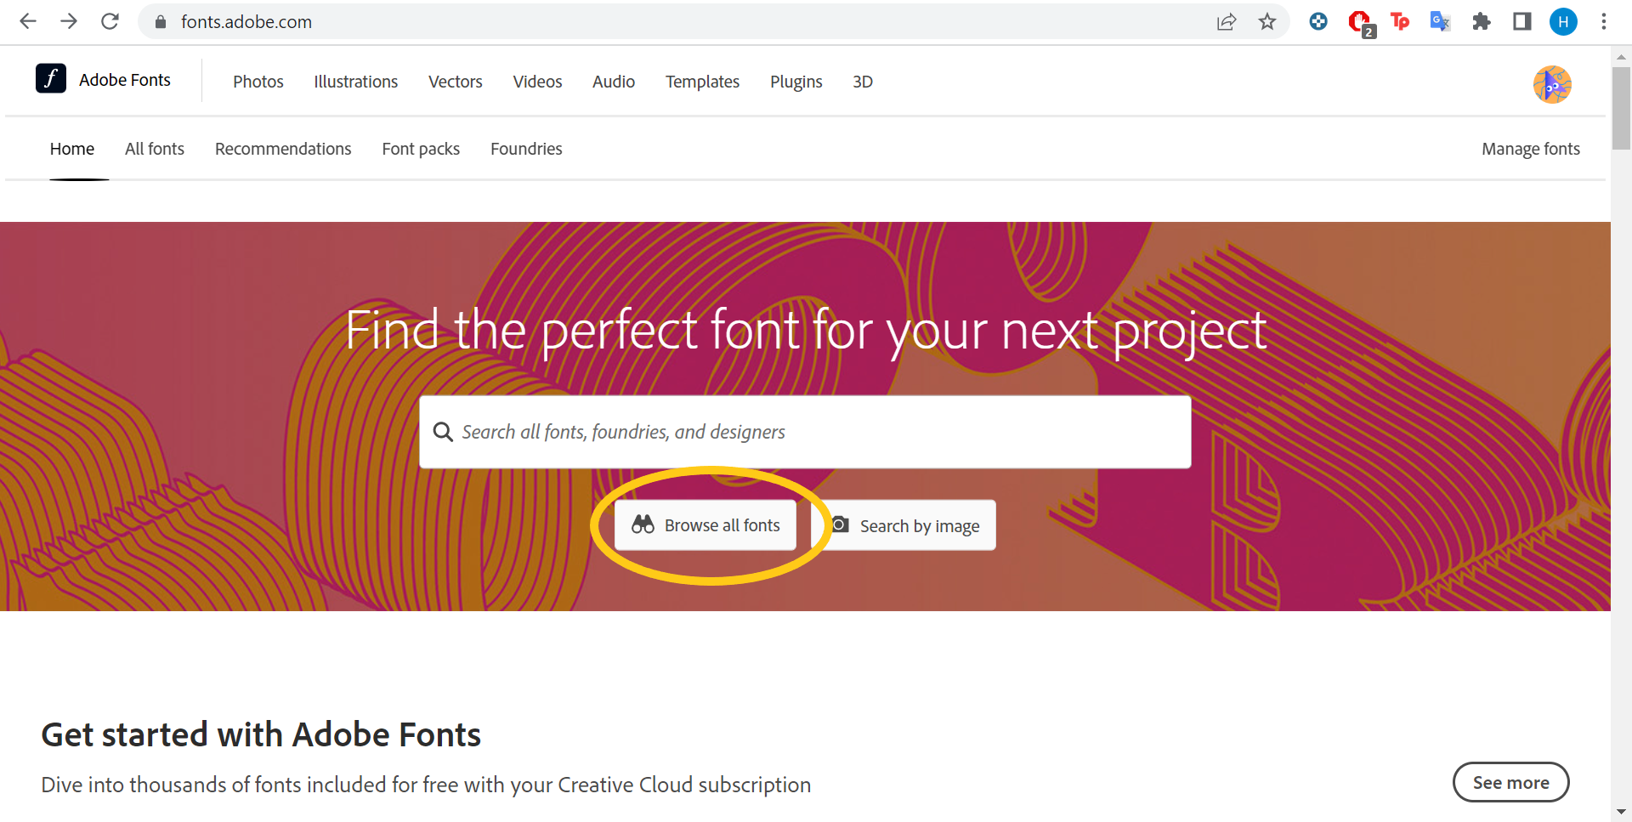1632x822 pixels.
Task: Click the Search by image button
Action: point(906,525)
